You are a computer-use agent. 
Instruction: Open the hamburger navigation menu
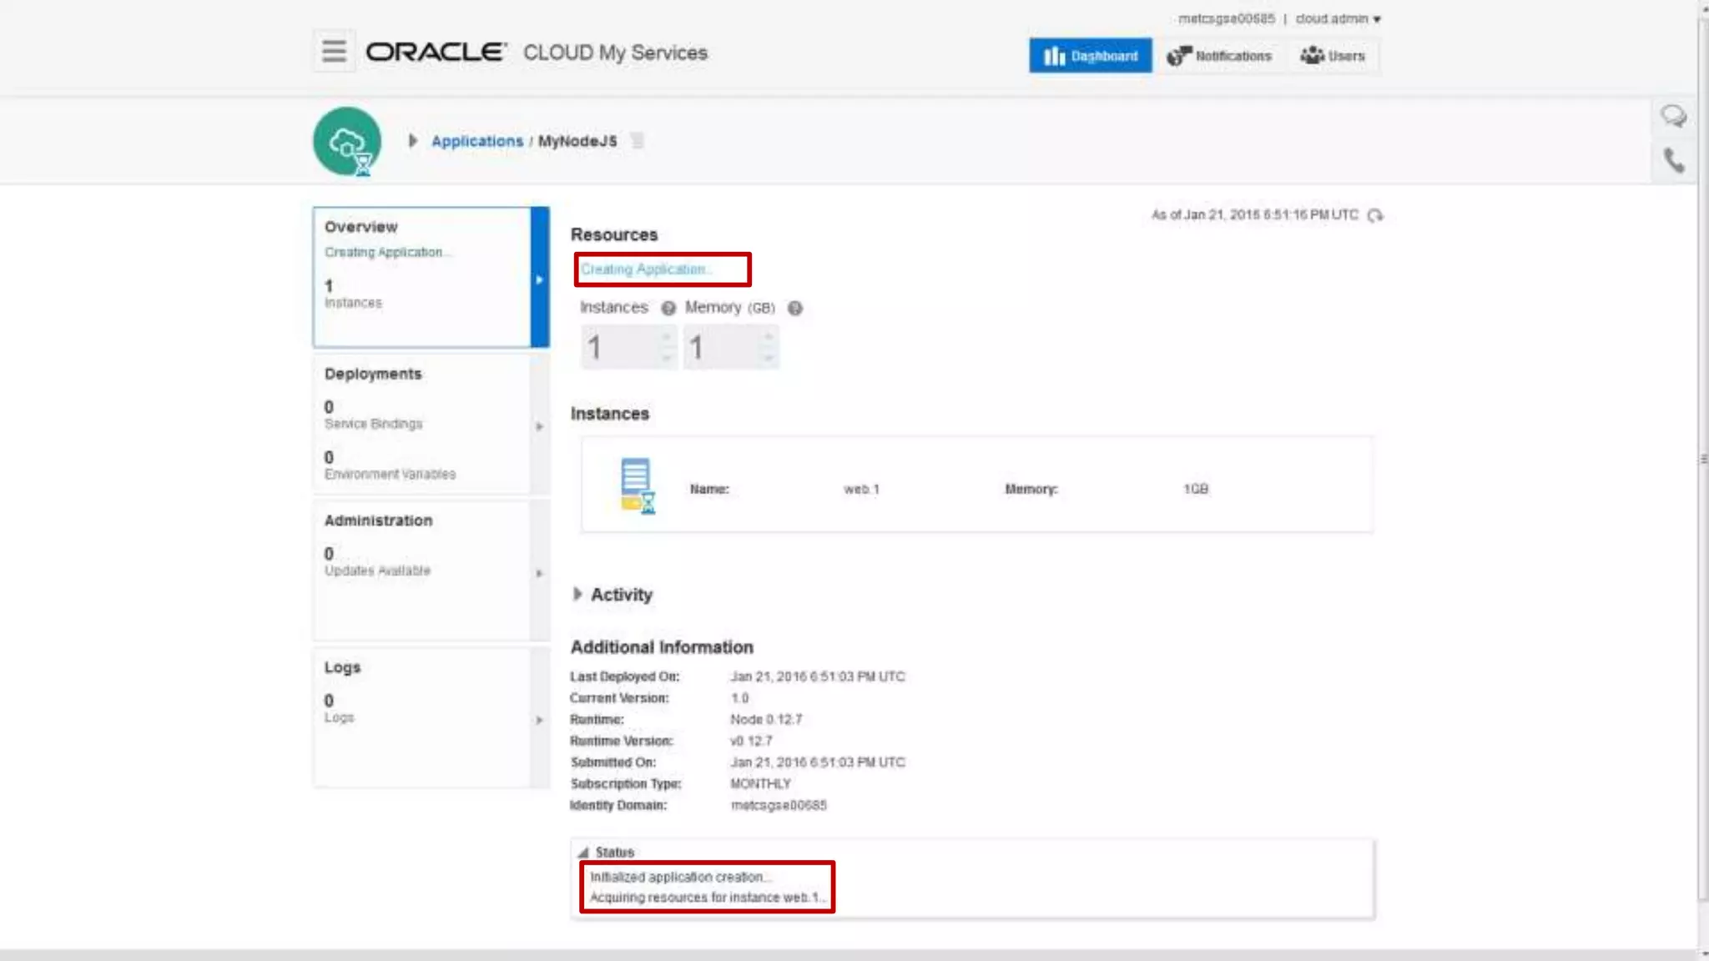[334, 51]
